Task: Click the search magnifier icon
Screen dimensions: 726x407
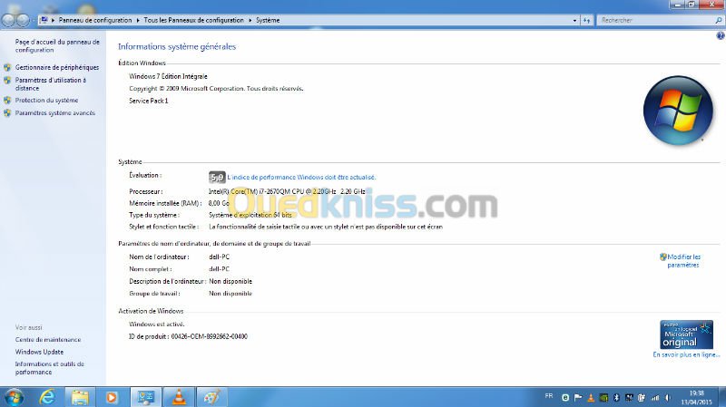Action: [718, 20]
